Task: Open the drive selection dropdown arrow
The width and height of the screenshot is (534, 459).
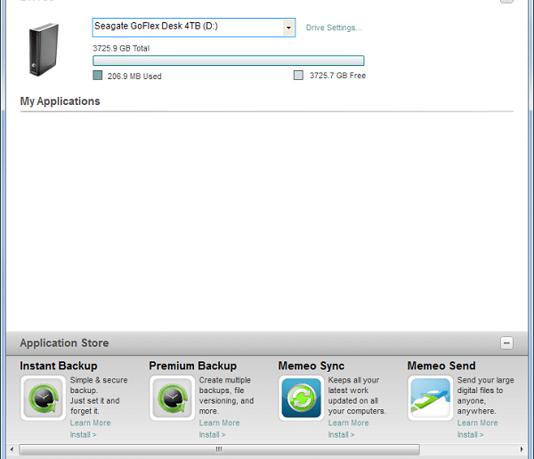Action: pyautogui.click(x=288, y=28)
